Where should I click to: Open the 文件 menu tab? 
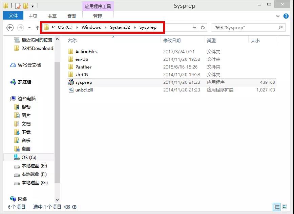[13, 16]
